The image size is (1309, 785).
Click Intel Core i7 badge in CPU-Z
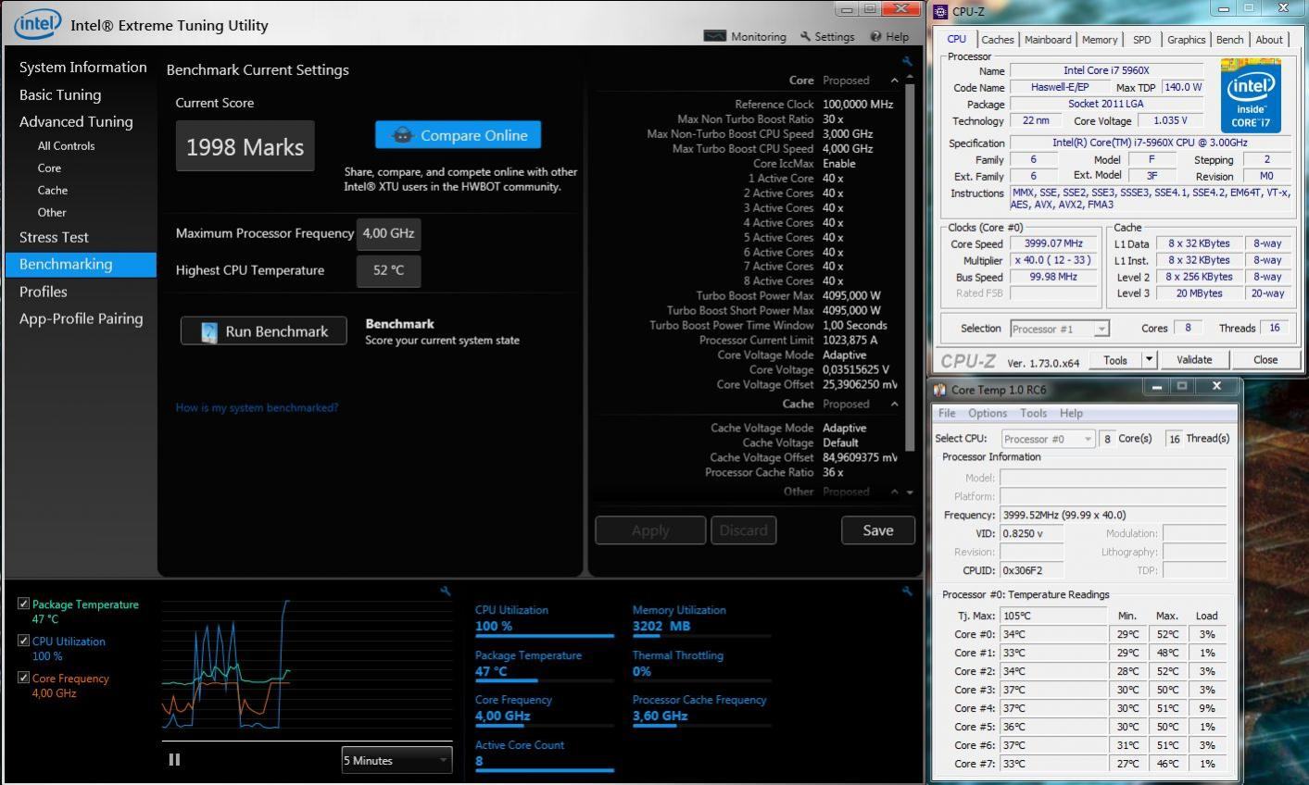(x=1251, y=97)
